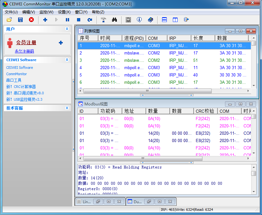The height and width of the screenshot is (215, 262).
Task: Open the CEIWEI Software sidebar link
Action: click(x=19, y=68)
